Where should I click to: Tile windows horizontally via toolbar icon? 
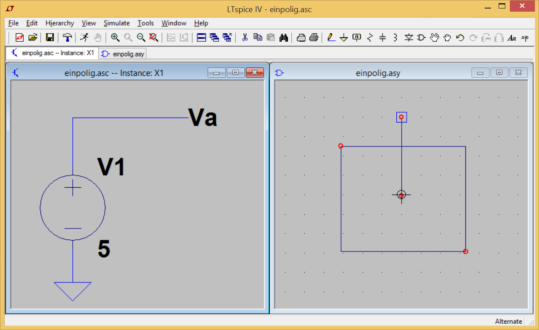click(x=202, y=38)
